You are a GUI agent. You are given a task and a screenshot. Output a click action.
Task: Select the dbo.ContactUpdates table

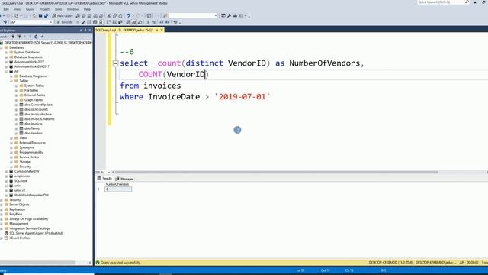tap(39, 105)
